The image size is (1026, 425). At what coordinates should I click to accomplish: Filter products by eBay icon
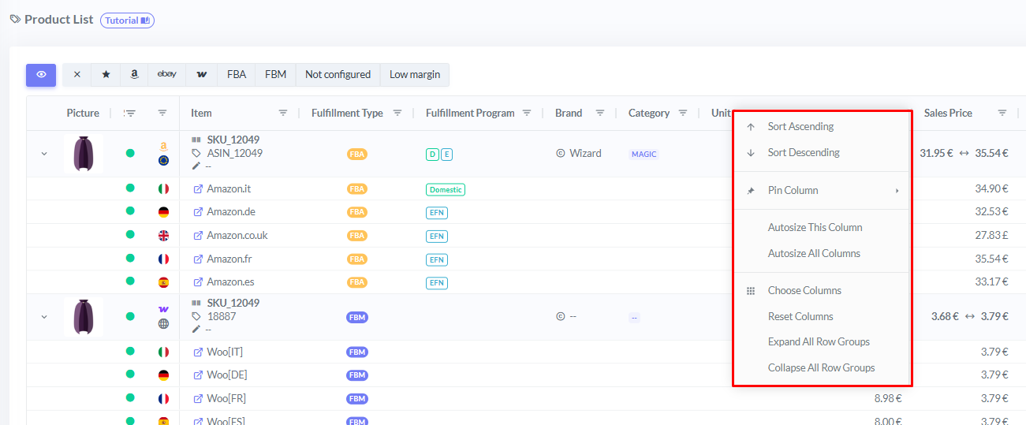pos(166,75)
